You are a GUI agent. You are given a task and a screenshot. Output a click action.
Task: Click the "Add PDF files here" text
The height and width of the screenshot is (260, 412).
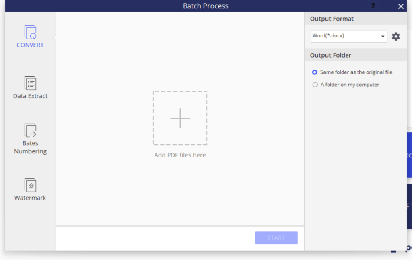point(180,155)
